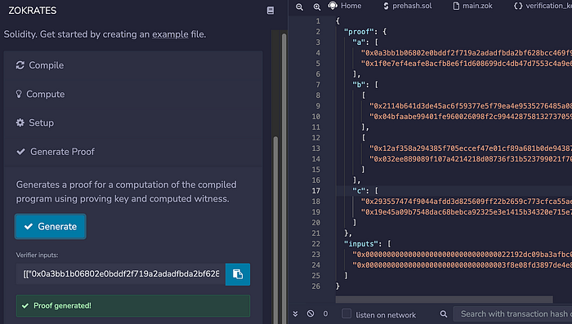The image size is (572, 324).
Task: Toggle terminal panel with double-chevron icon
Action: (x=296, y=313)
